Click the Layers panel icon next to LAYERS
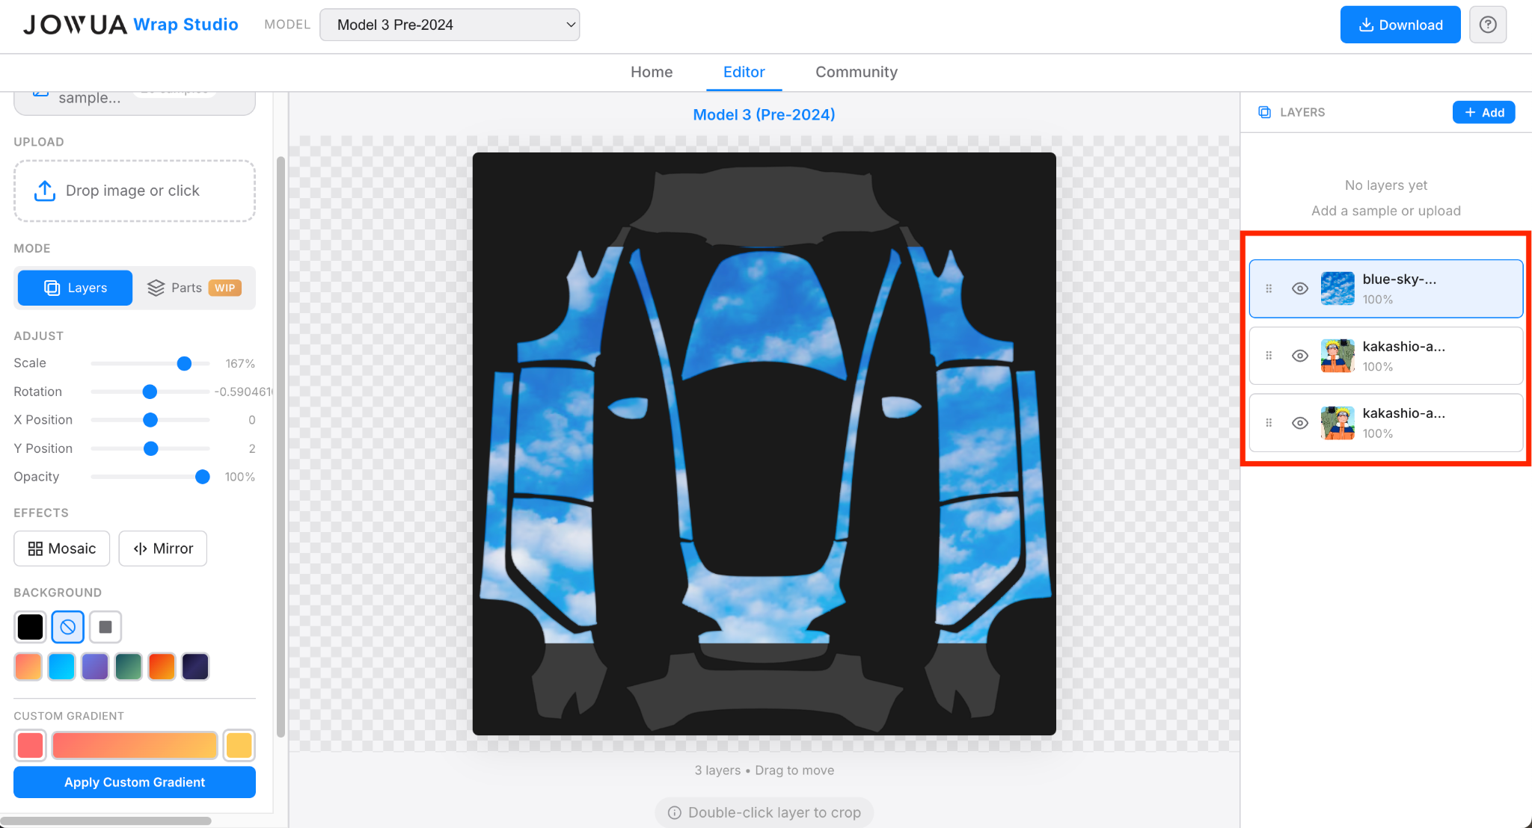The width and height of the screenshot is (1532, 828). tap(1265, 112)
